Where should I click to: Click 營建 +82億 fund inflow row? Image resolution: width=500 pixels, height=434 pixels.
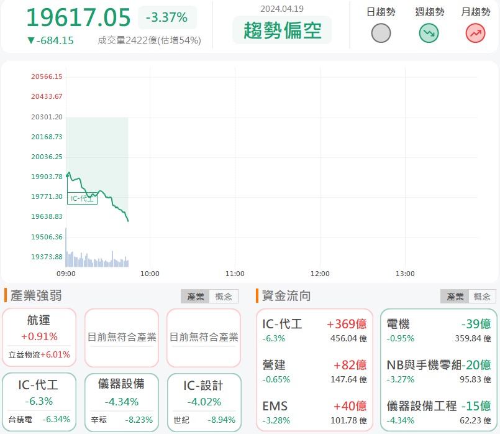click(x=314, y=371)
